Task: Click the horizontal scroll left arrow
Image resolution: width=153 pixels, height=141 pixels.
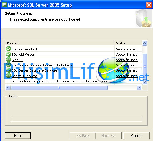Action: tap(8, 87)
